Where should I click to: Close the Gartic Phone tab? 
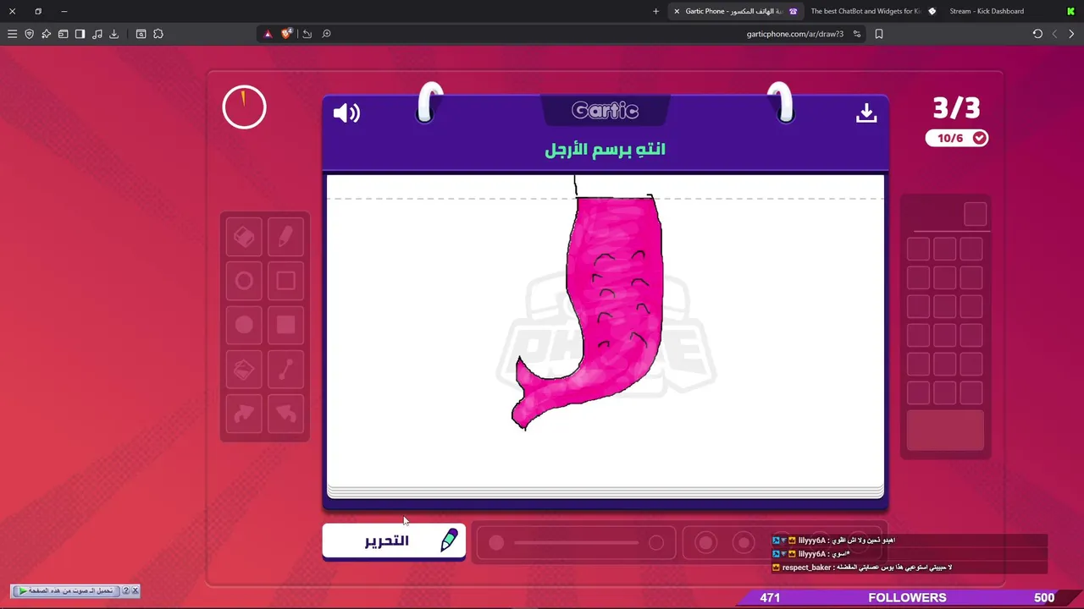click(677, 11)
